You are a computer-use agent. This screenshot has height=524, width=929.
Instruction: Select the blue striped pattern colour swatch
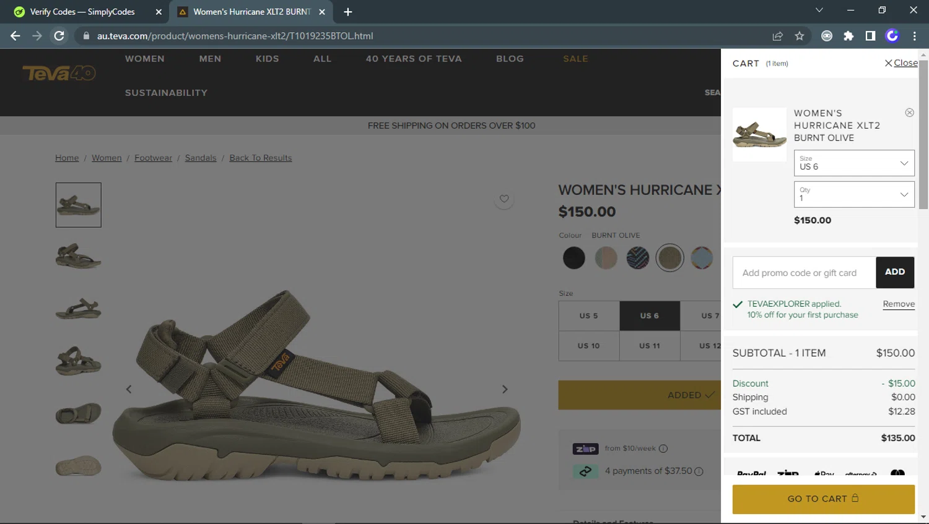point(638,258)
